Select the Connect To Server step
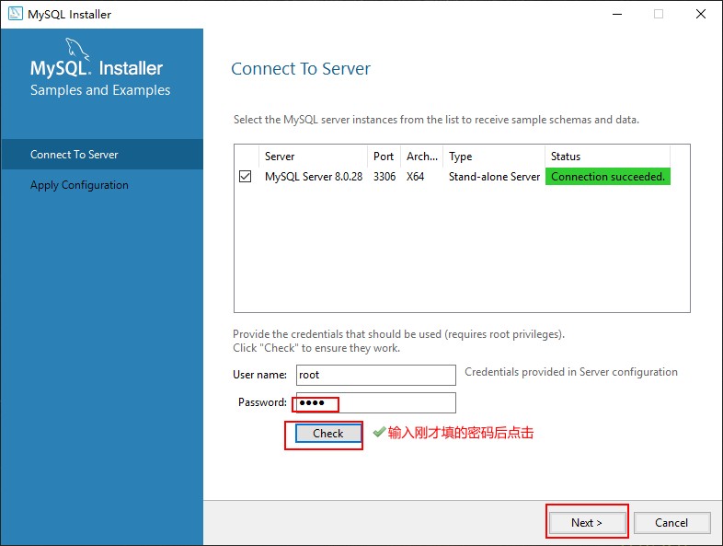This screenshot has width=723, height=546. pyautogui.click(x=102, y=154)
